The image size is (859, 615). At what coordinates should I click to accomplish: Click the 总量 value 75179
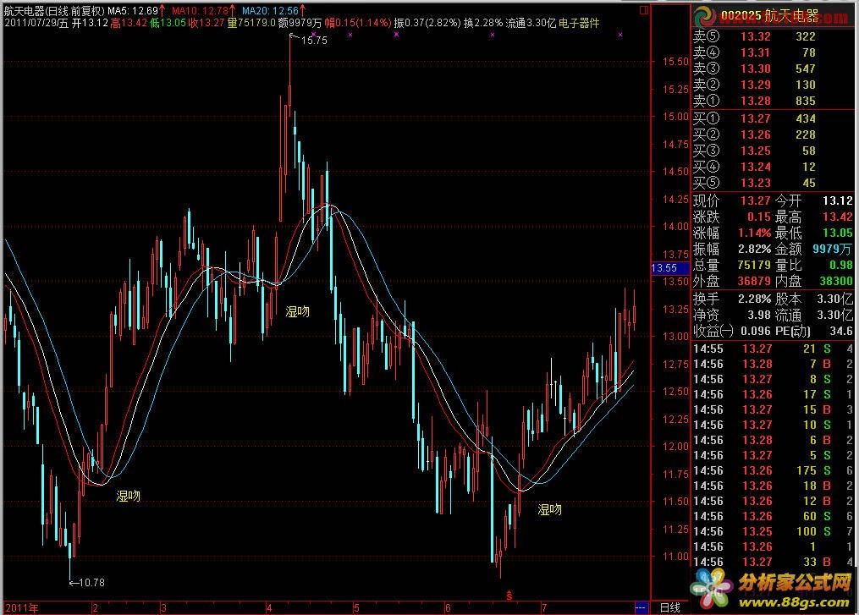pyautogui.click(x=754, y=265)
